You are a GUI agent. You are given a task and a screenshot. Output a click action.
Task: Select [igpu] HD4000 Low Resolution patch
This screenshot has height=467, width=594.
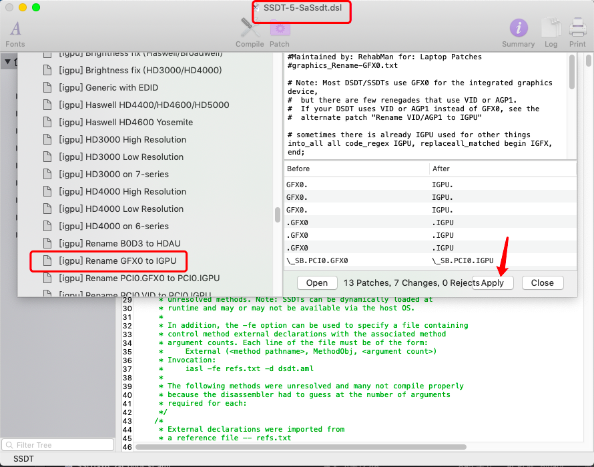(121, 209)
